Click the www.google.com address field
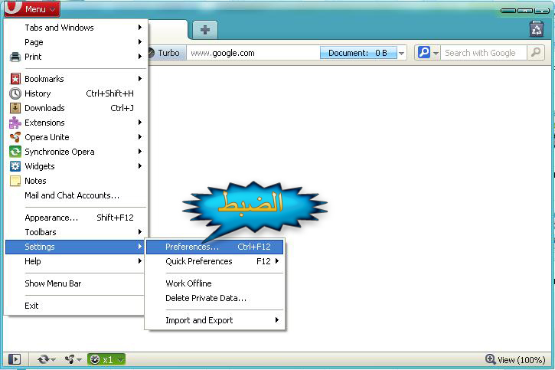 point(253,53)
